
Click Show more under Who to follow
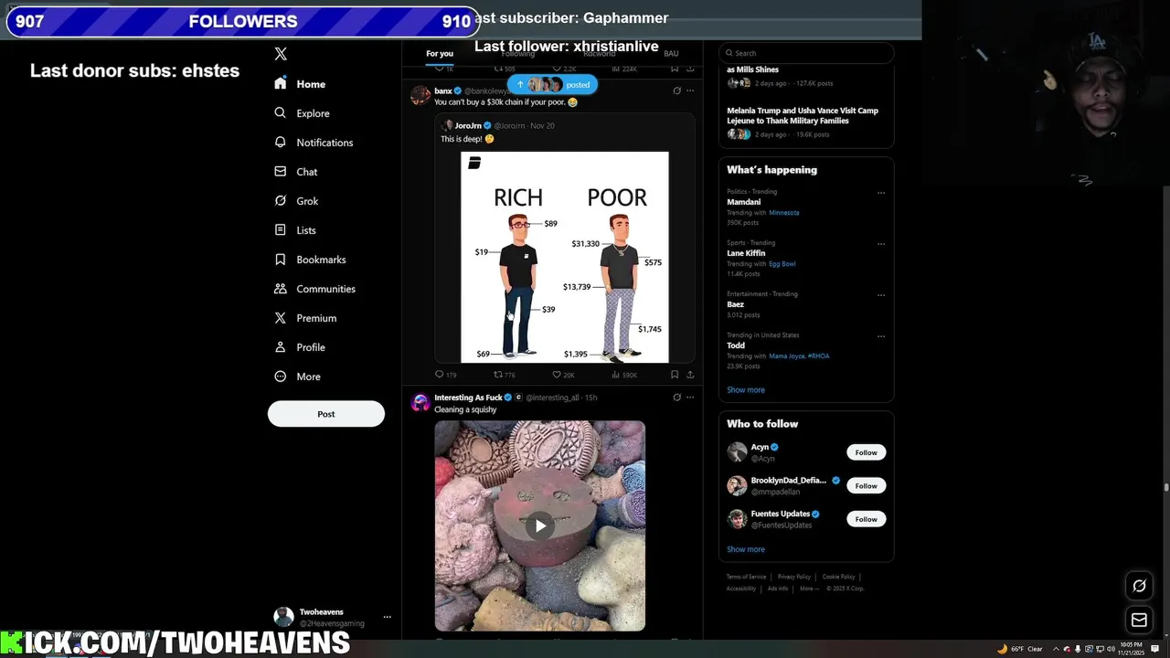746,549
